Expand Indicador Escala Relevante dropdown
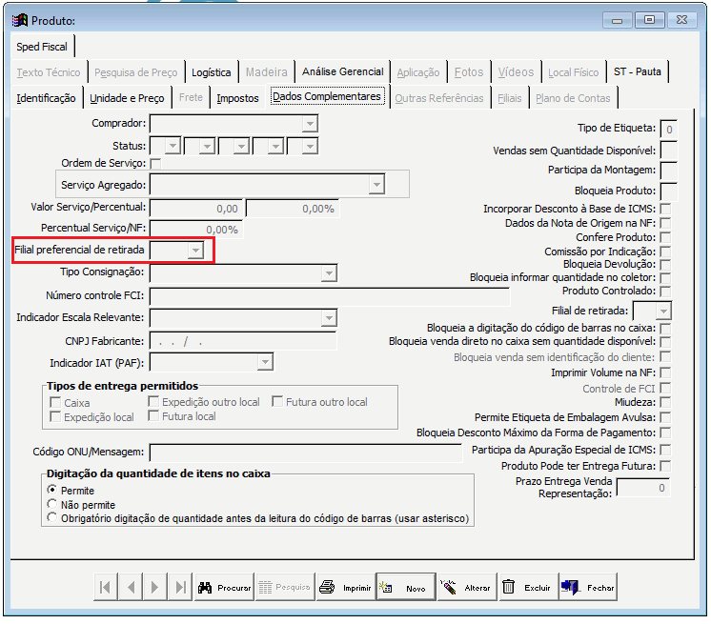Image resolution: width=711 pixels, height=624 pixels. (x=329, y=318)
